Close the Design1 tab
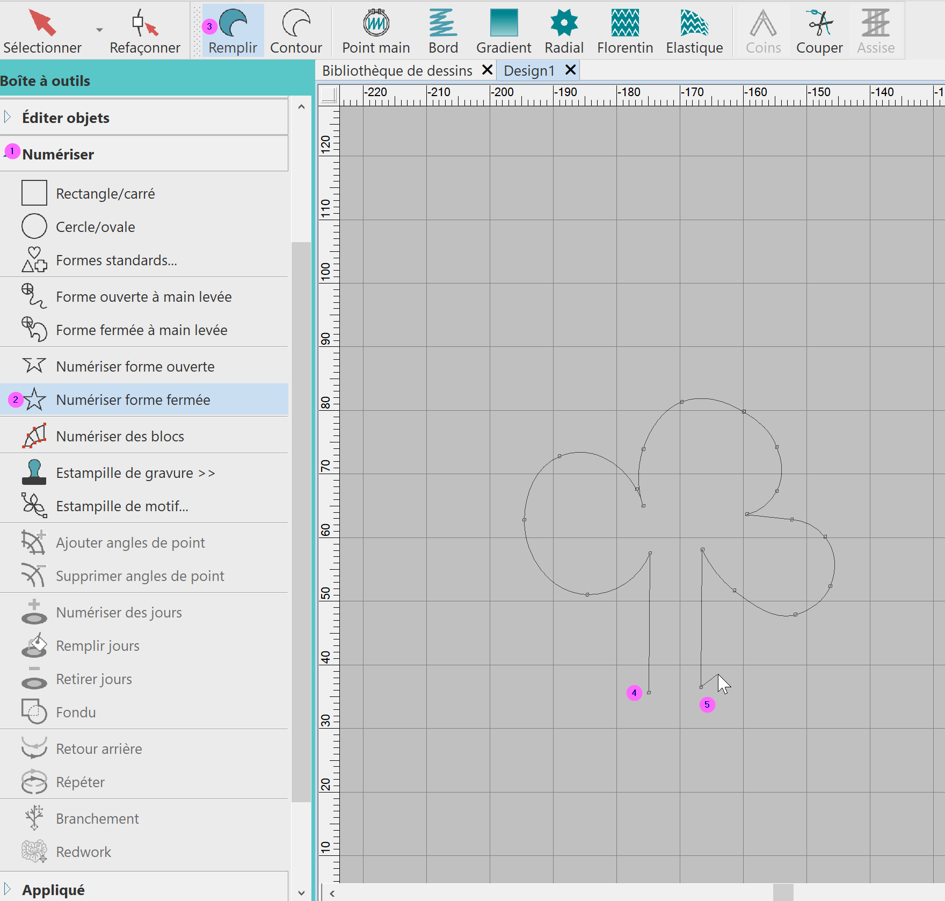 (571, 70)
